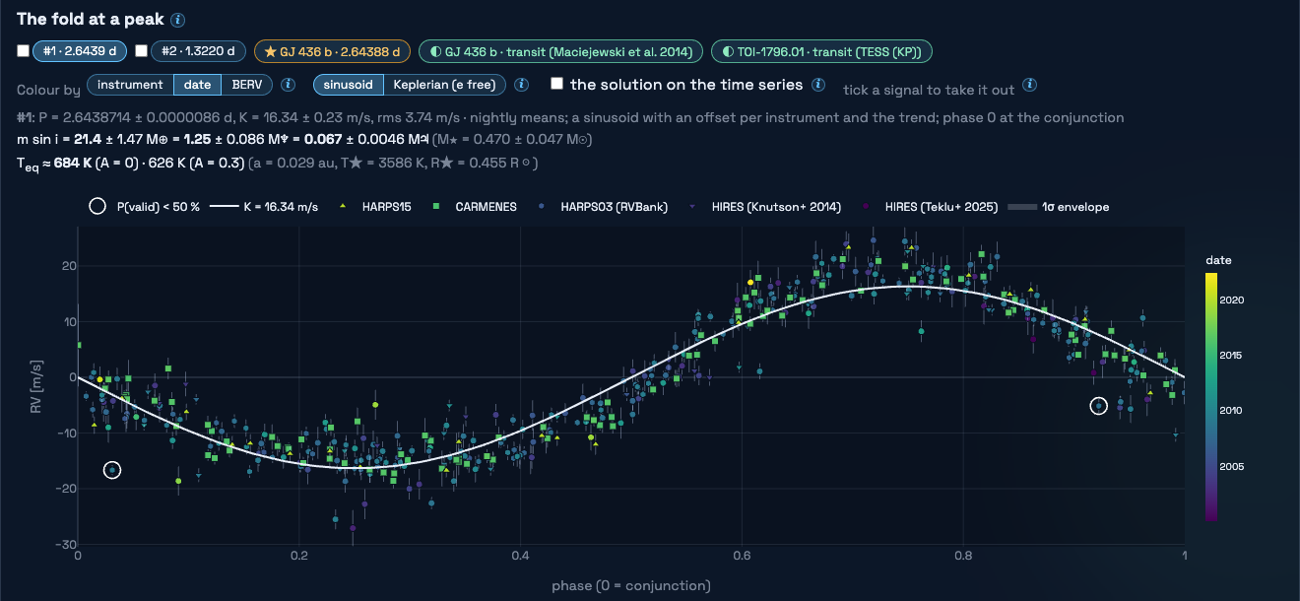Pick GJ 436 b transit (Maciejewski et al. 2014) pill
1300x601 pixels.
[x=560, y=51]
